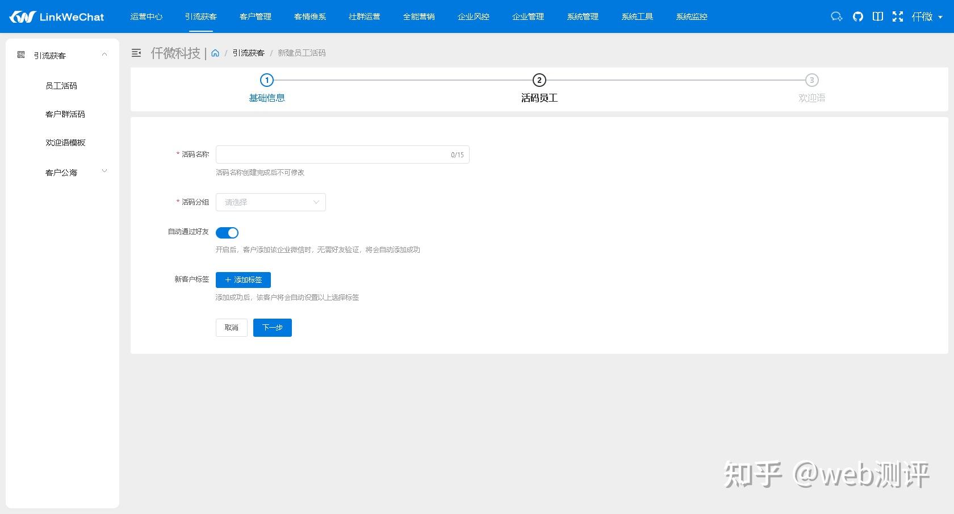Click the 取消 button

click(231, 328)
